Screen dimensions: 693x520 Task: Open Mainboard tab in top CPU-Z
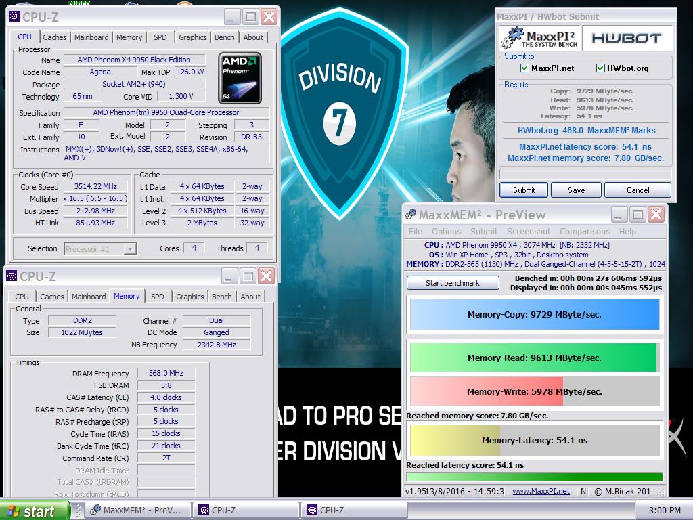(x=91, y=37)
